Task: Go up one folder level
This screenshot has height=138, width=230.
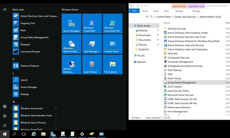Action: (x=147, y=17)
